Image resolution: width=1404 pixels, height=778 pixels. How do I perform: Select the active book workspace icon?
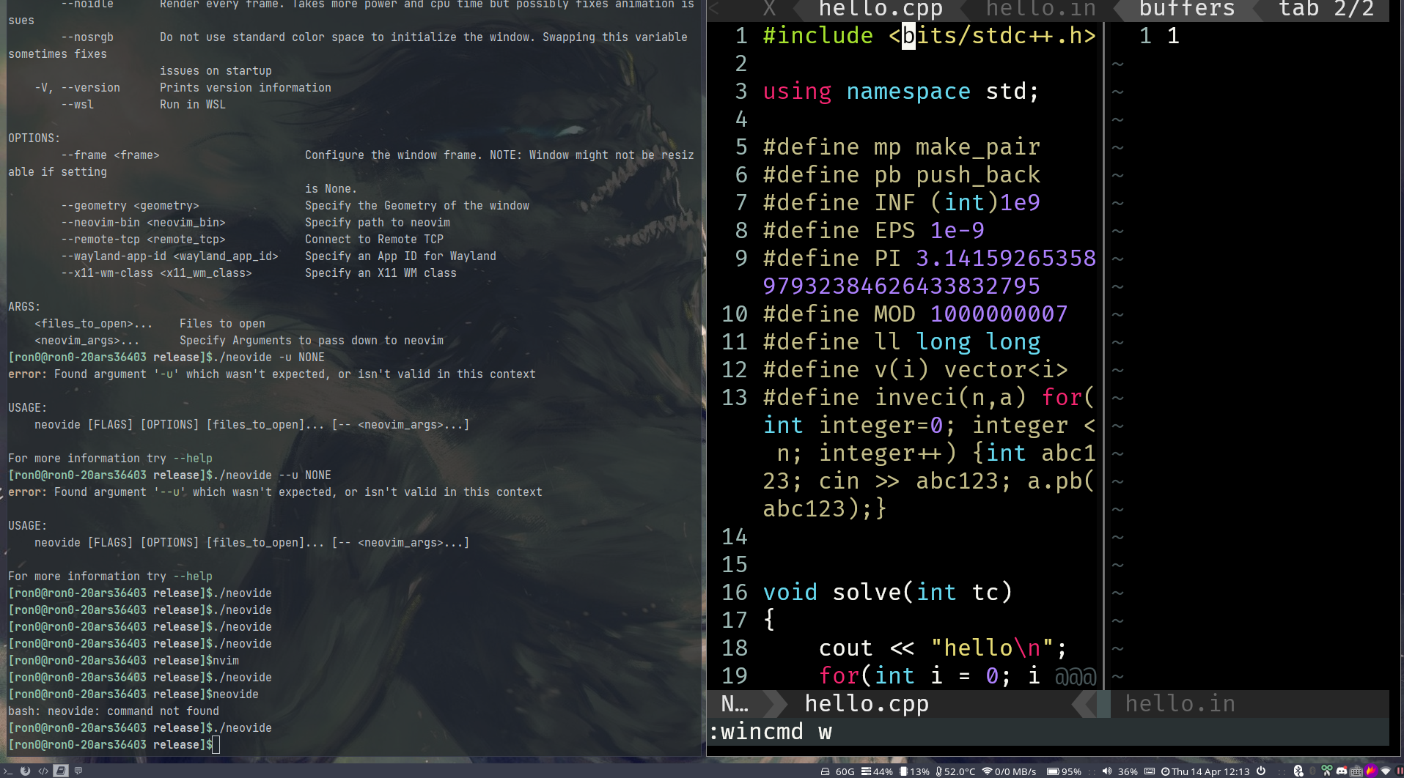pos(61,771)
